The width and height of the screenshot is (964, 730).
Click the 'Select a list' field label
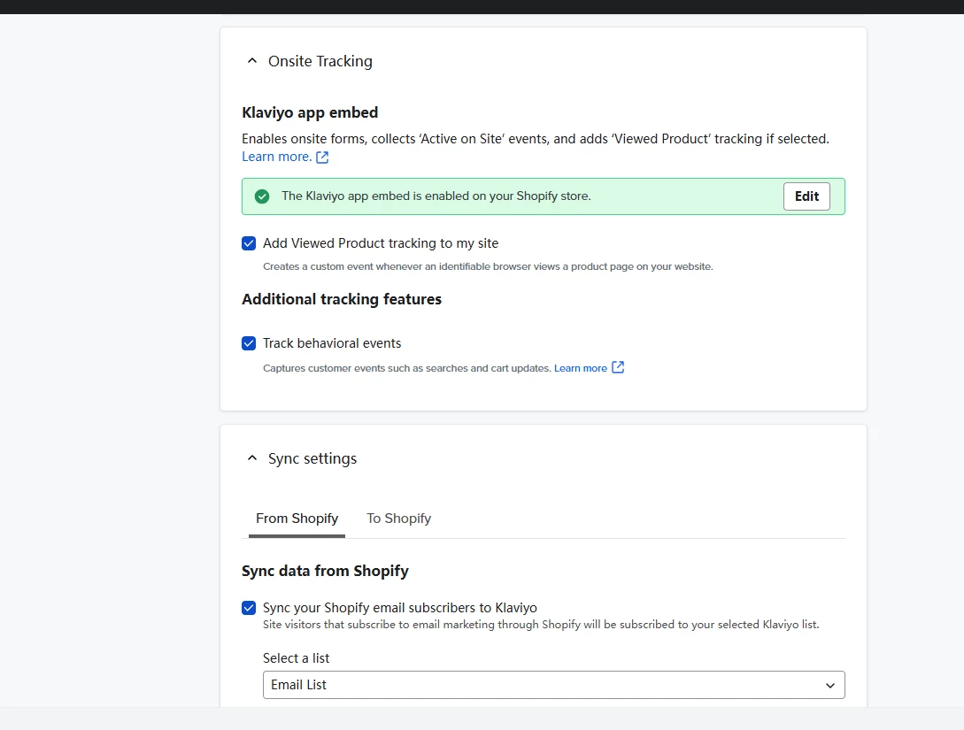point(297,658)
